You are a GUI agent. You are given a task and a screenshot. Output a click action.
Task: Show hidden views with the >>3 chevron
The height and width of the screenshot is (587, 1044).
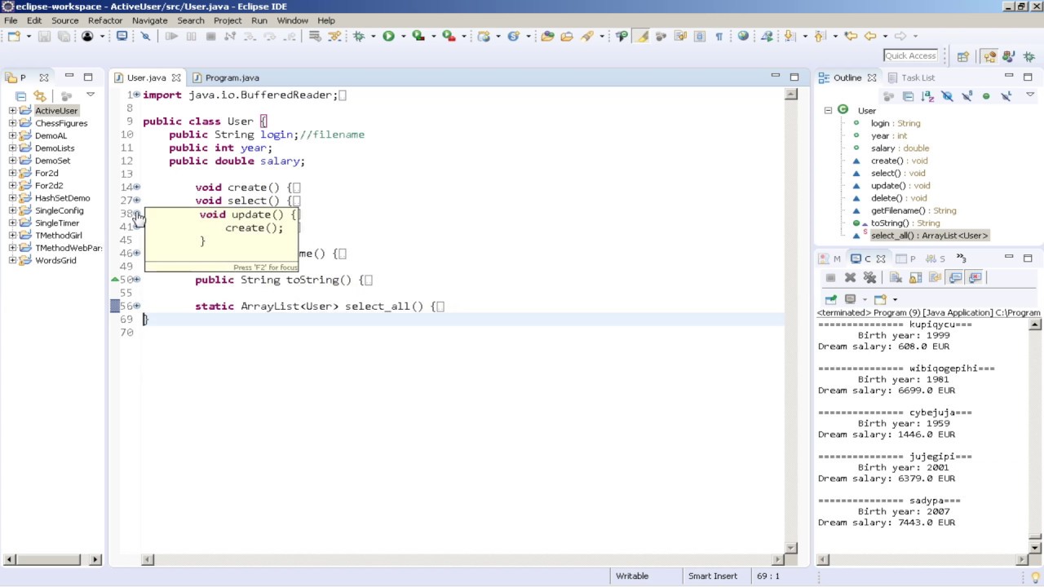[x=961, y=258]
